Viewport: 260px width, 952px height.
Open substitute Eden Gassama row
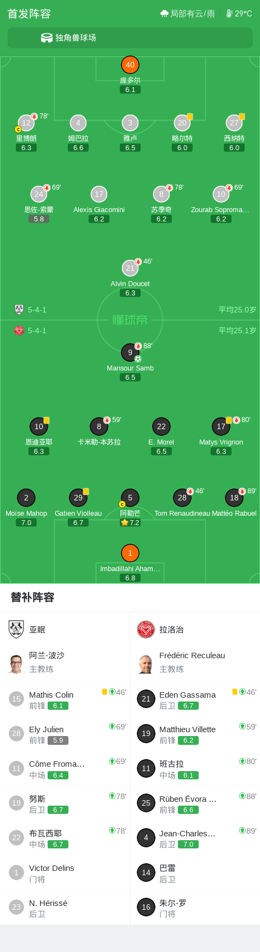tap(195, 699)
